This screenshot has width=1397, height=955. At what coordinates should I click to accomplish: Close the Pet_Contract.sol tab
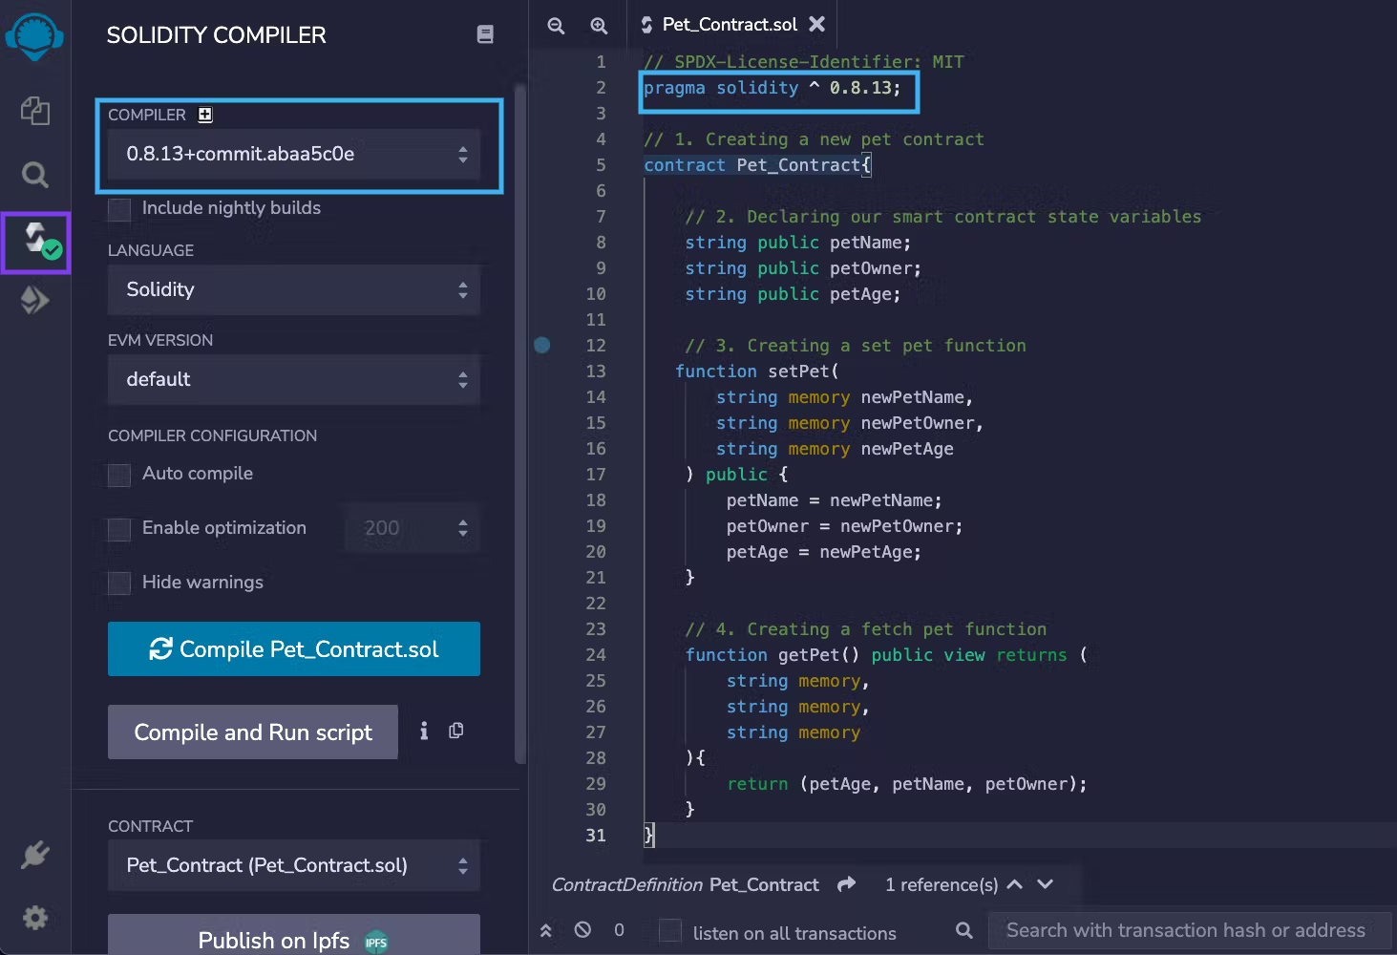tap(817, 25)
